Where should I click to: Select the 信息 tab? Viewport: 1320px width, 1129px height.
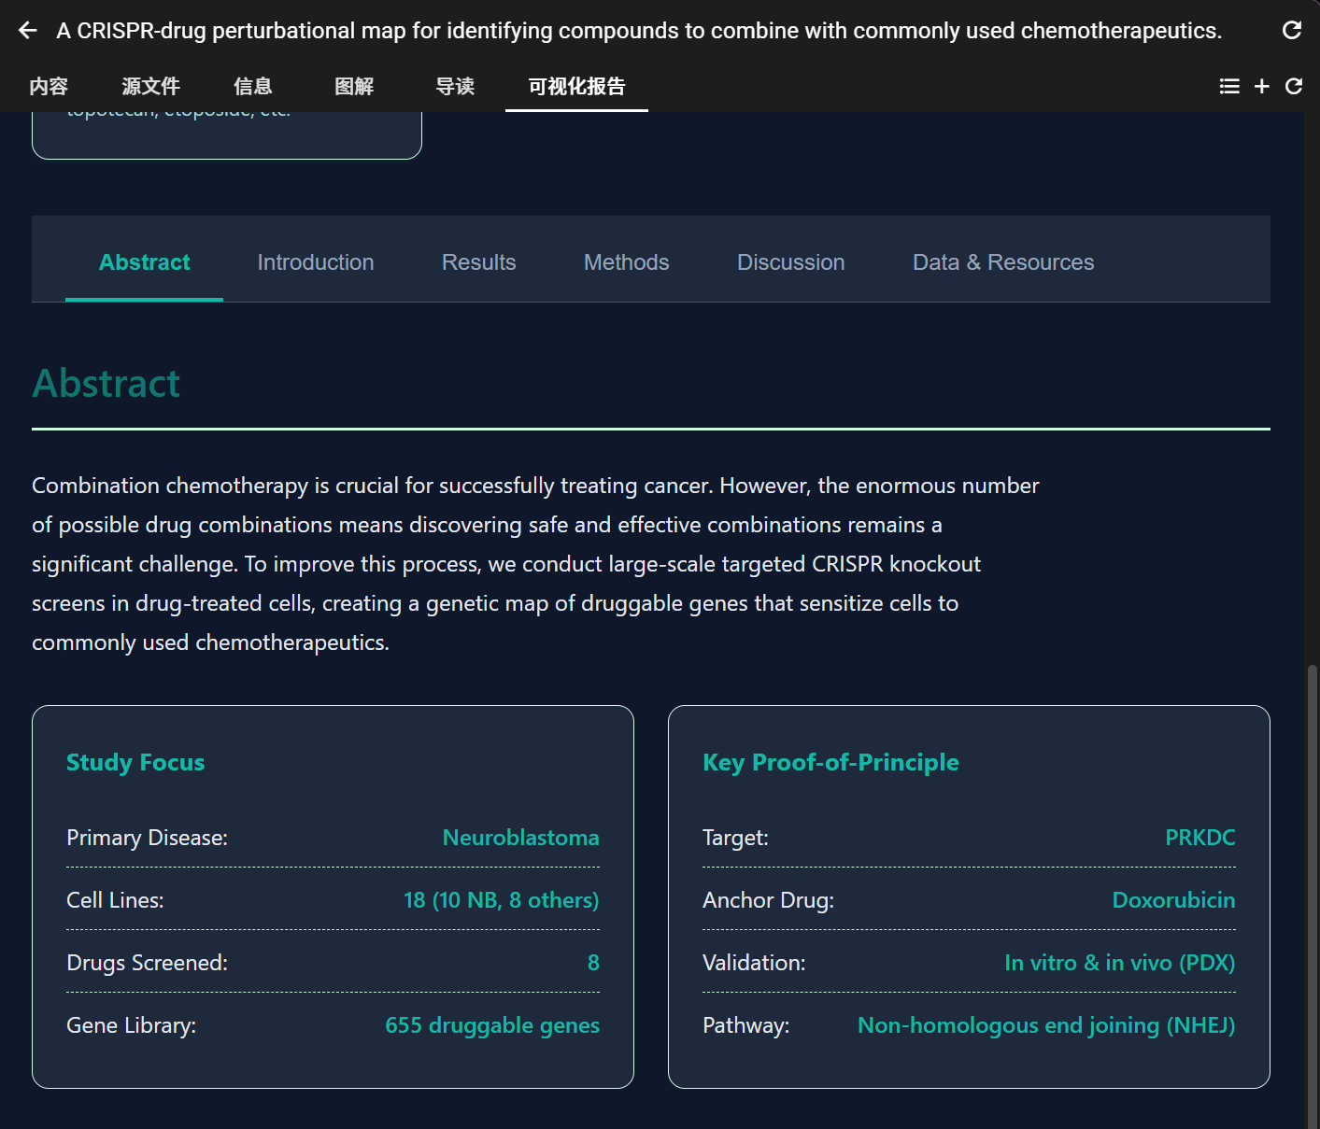(x=252, y=87)
